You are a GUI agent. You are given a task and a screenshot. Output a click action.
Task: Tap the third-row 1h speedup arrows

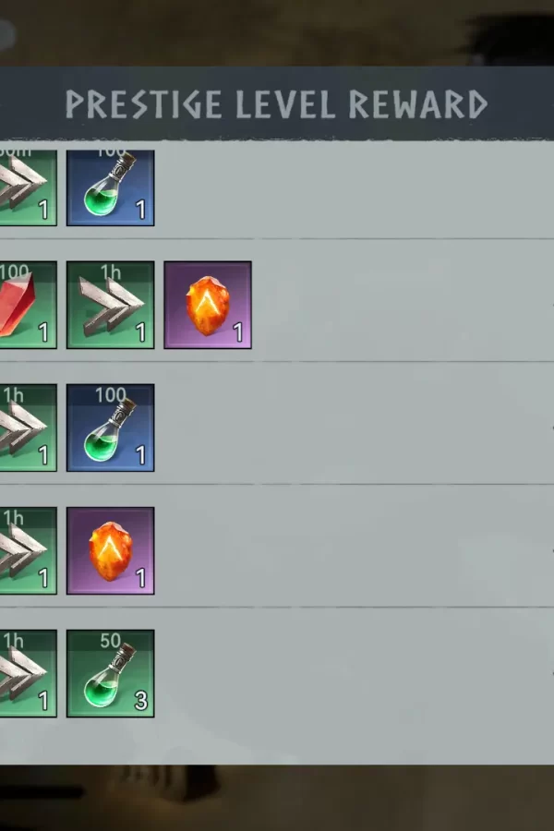[x=28, y=428]
